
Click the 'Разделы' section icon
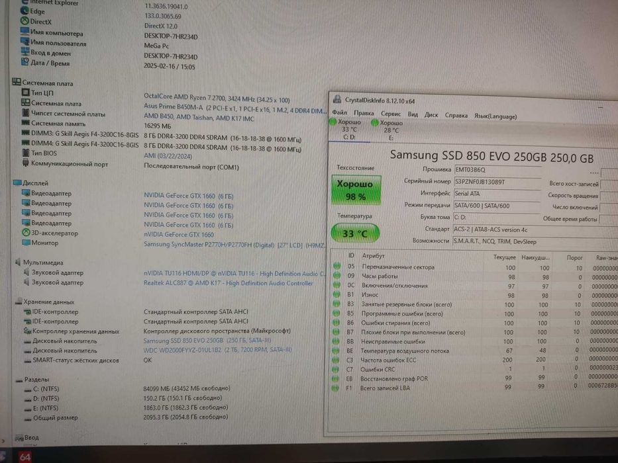(19, 380)
